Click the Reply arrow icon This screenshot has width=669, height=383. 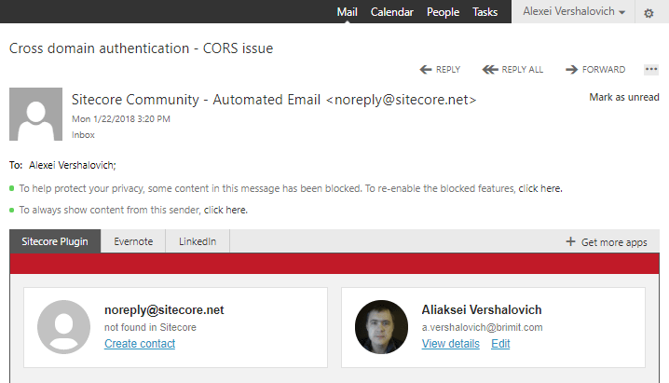coord(426,70)
